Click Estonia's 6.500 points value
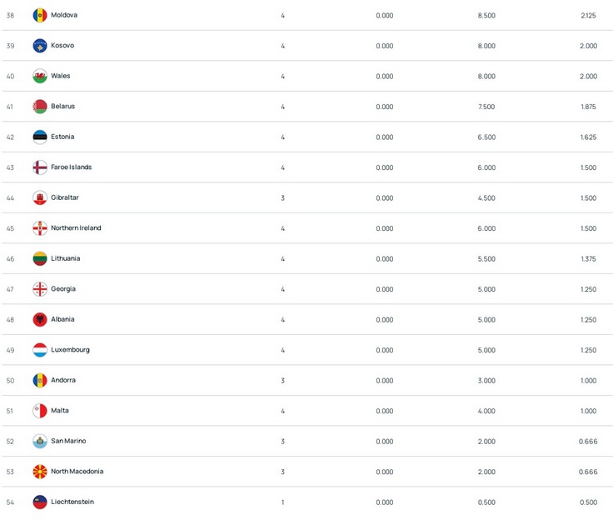The height and width of the screenshot is (520, 613). coord(486,137)
